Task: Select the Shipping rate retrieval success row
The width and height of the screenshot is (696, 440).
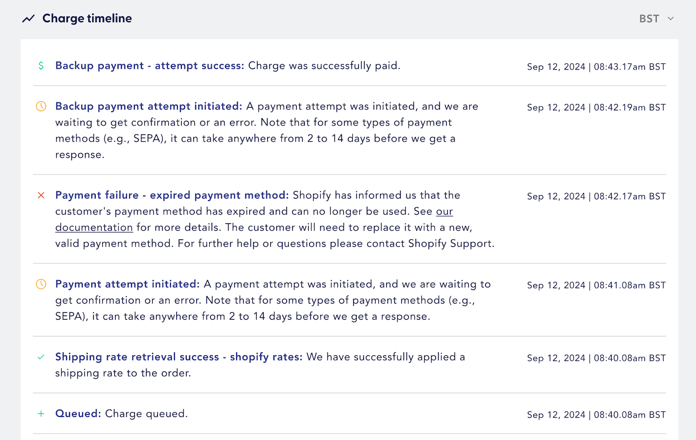Action: click(x=178, y=357)
